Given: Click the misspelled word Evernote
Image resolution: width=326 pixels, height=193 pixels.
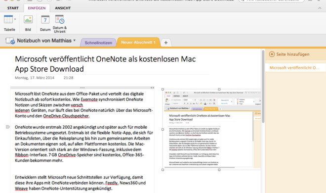Looking at the screenshot, I should 89,99.
